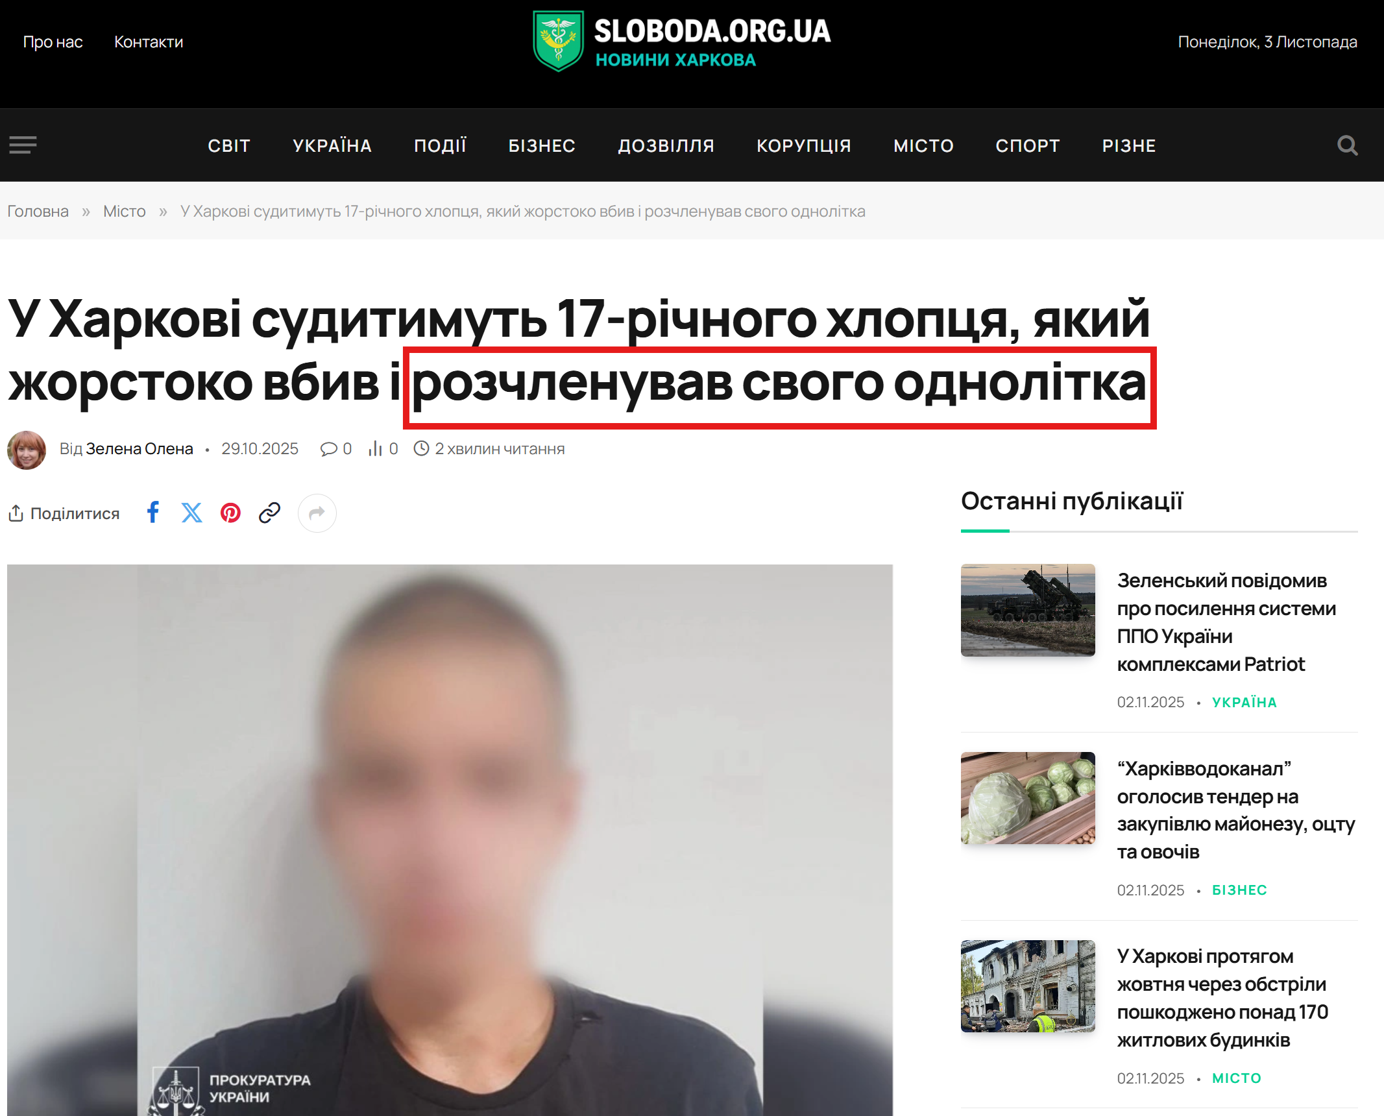
Task: Open the cabbage thumbnail for Харківводоканал article
Action: pyautogui.click(x=1028, y=798)
